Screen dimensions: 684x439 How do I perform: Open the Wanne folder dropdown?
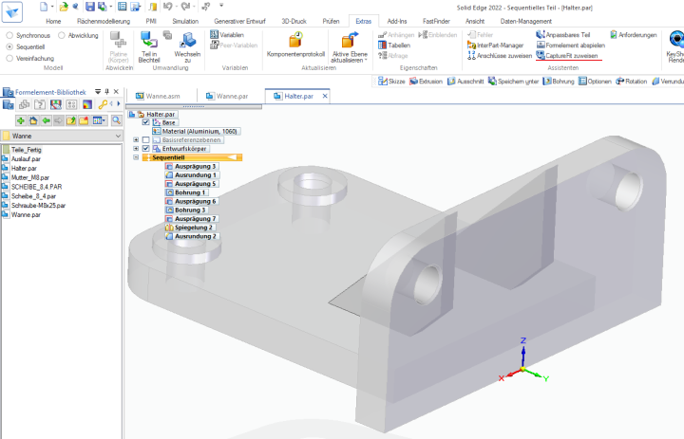click(x=118, y=136)
